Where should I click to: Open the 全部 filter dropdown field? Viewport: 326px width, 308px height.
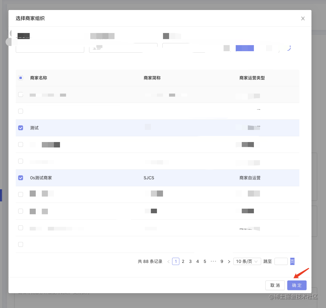(123, 48)
